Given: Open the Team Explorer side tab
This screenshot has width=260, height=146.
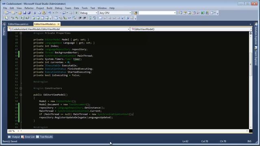Looking at the screenshot, I should click(x=256, y=56).
